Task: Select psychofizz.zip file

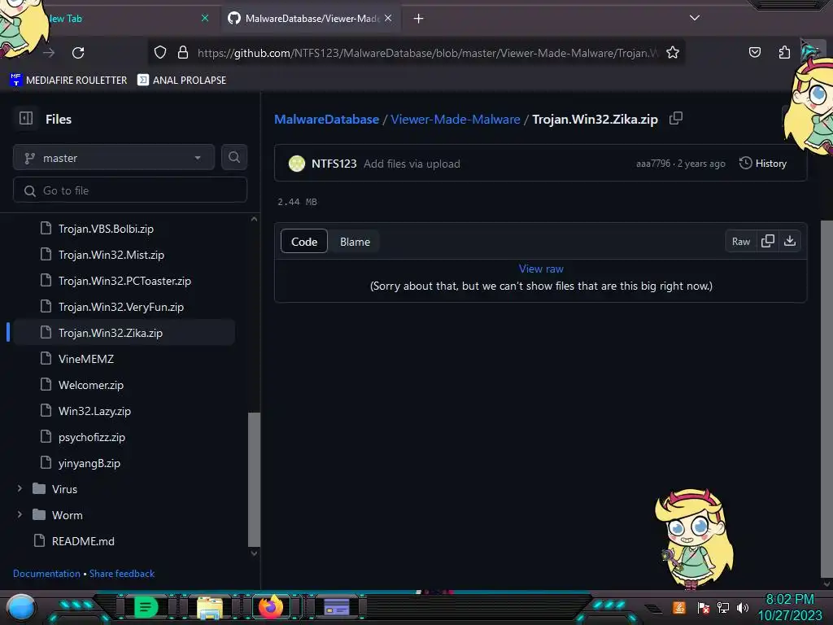Action: click(92, 437)
